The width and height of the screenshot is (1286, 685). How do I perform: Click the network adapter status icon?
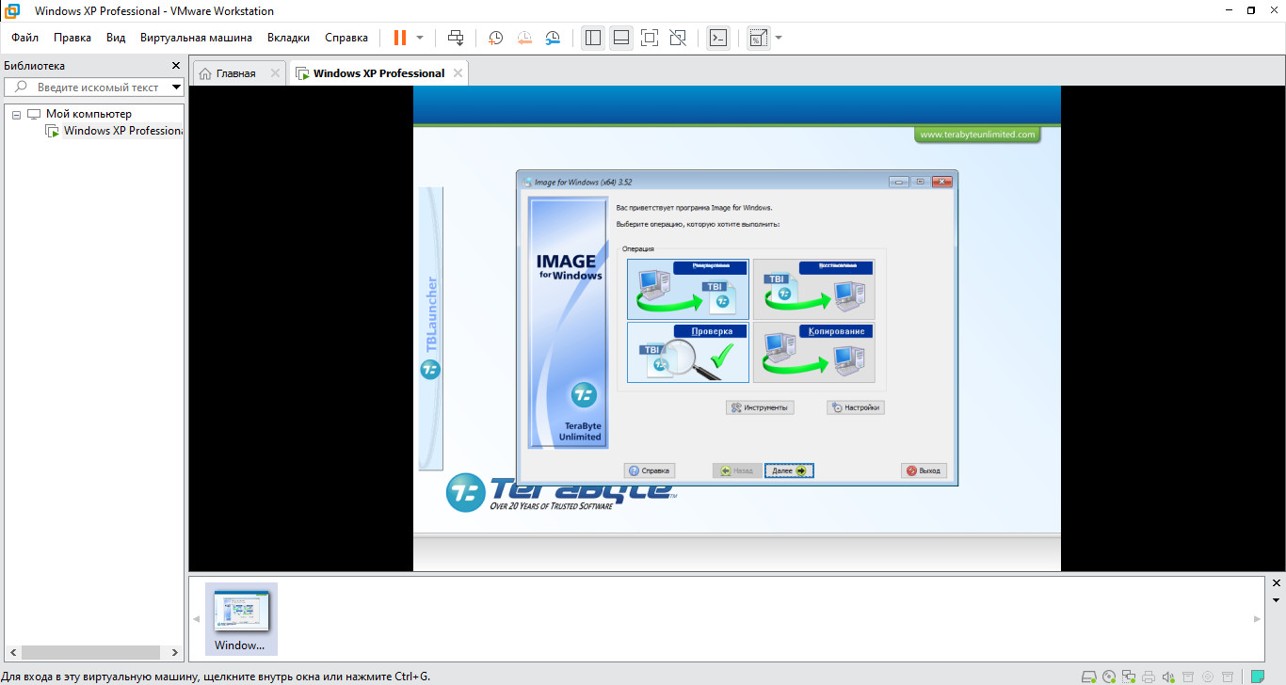coord(1129,676)
